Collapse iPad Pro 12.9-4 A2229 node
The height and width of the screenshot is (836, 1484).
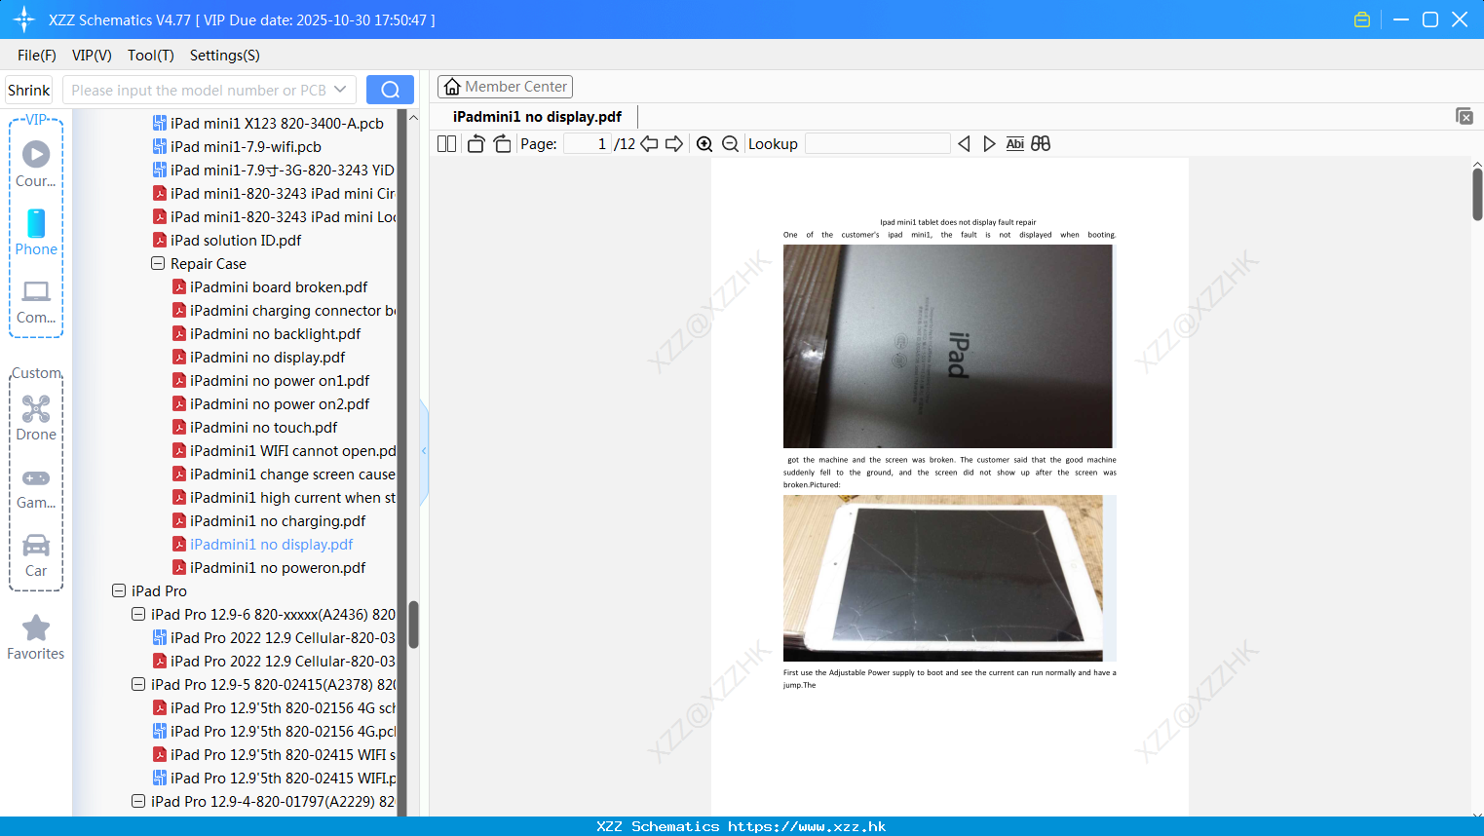point(138,801)
